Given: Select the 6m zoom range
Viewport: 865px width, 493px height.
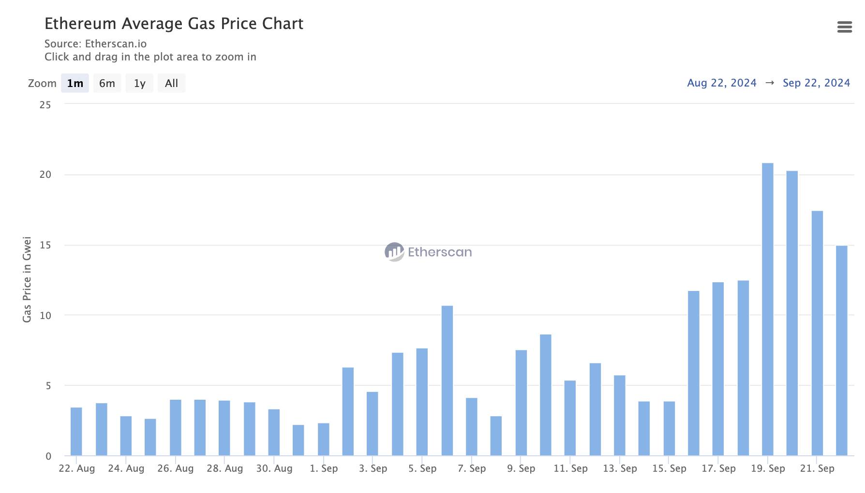Looking at the screenshot, I should point(107,83).
